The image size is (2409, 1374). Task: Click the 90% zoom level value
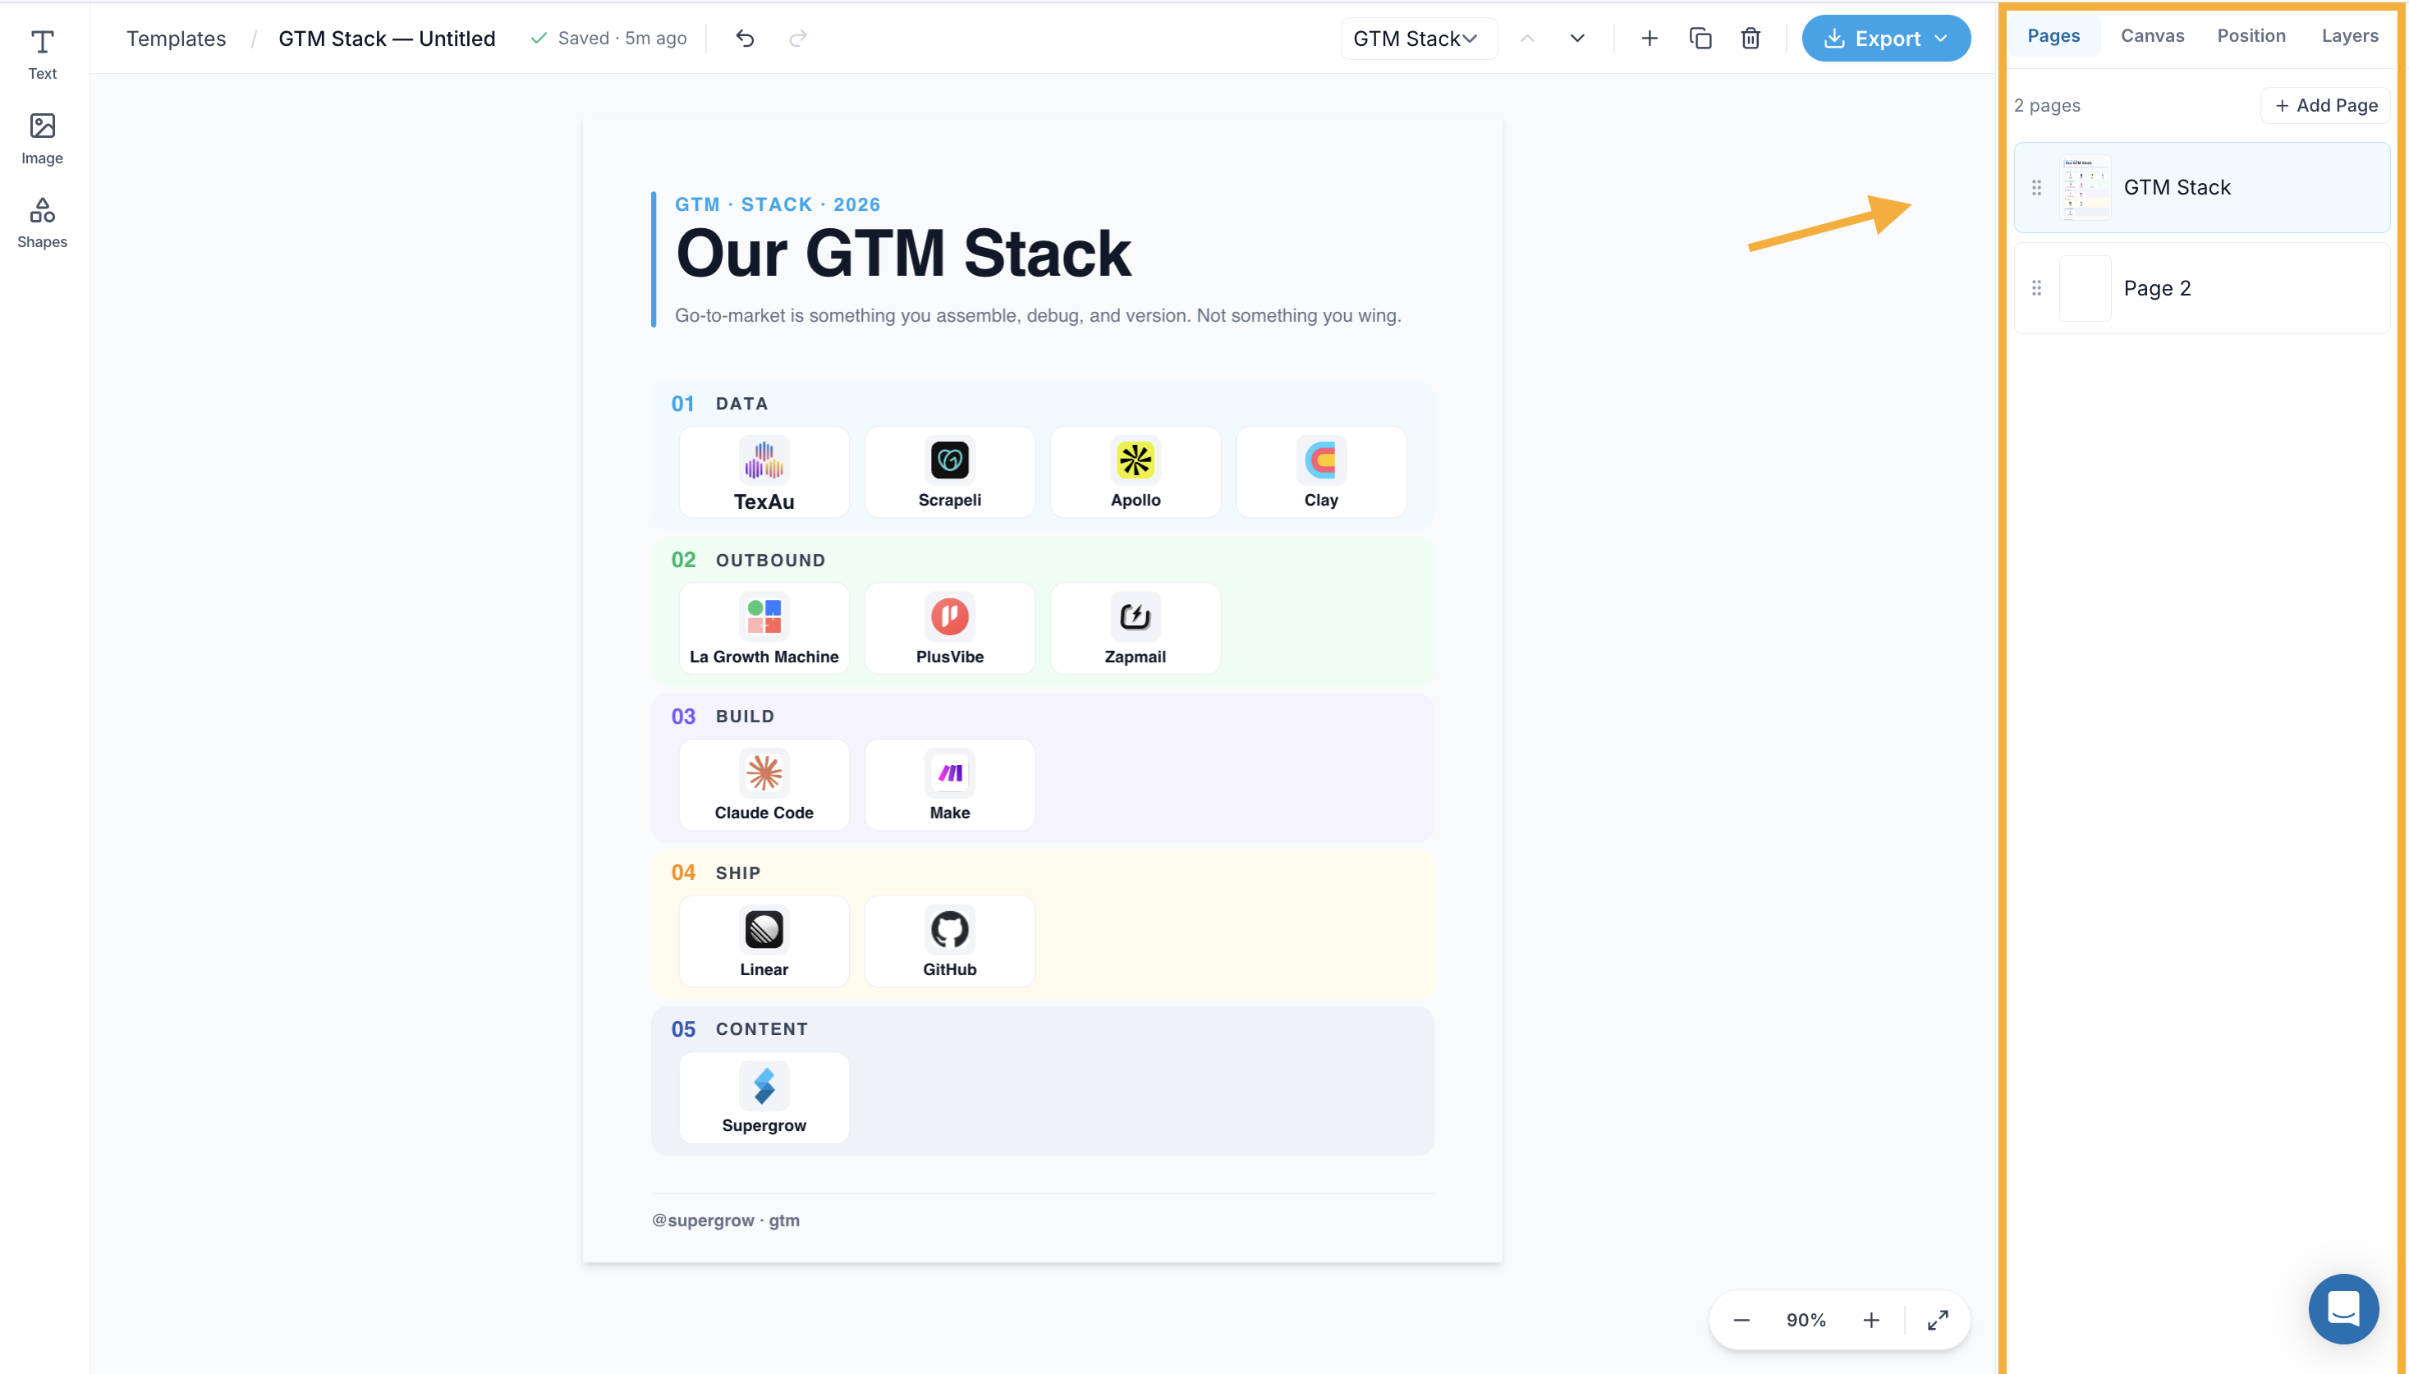click(x=1806, y=1320)
